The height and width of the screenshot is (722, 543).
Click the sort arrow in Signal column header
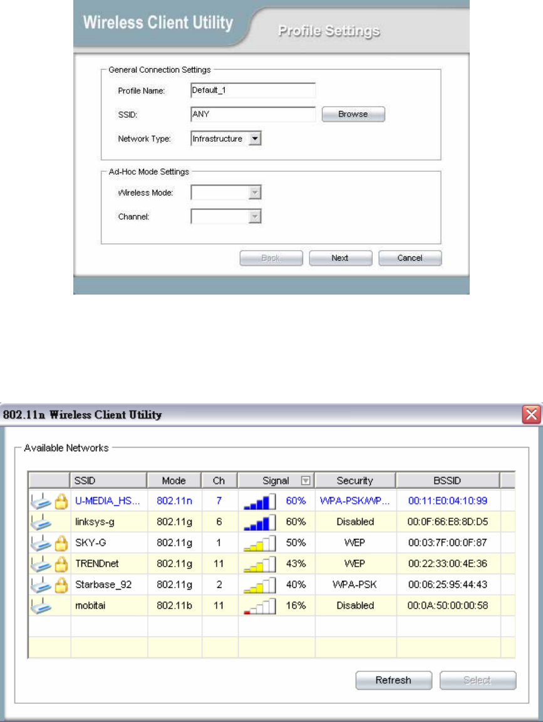coord(306,481)
